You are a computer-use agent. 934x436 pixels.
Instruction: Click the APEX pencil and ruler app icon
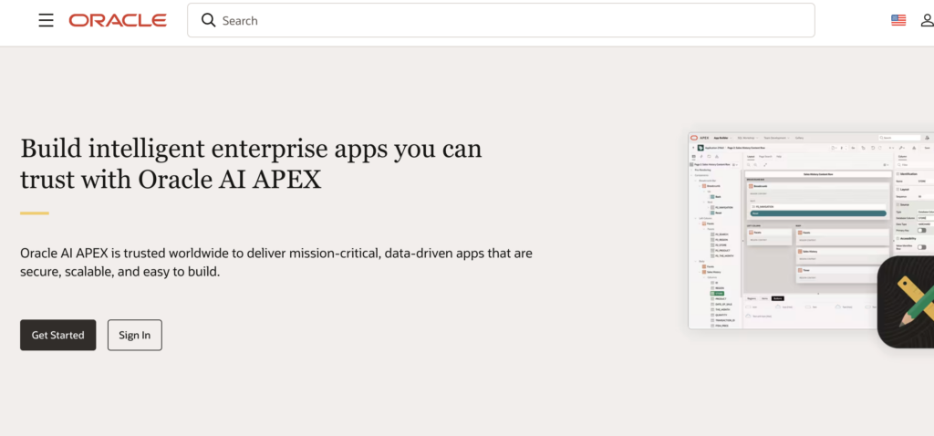tap(908, 302)
